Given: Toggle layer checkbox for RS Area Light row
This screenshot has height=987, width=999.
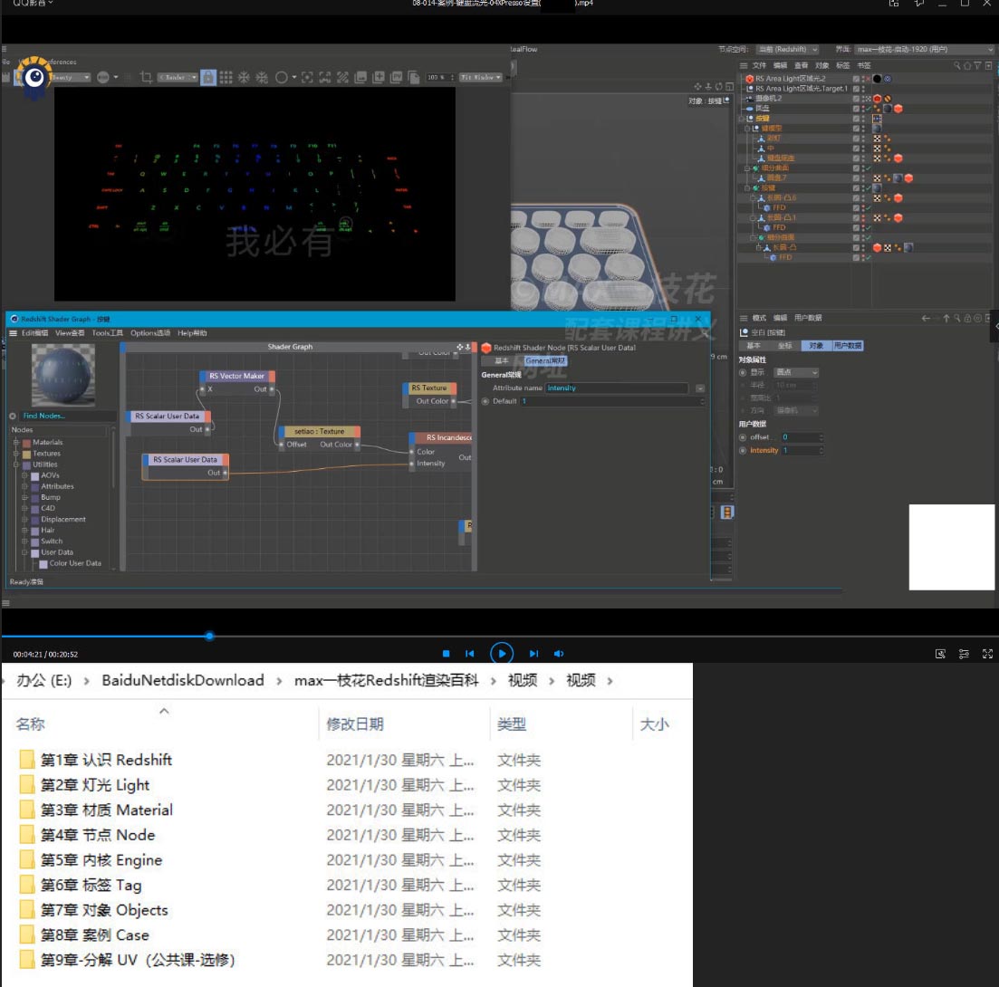Looking at the screenshot, I should click(x=856, y=79).
